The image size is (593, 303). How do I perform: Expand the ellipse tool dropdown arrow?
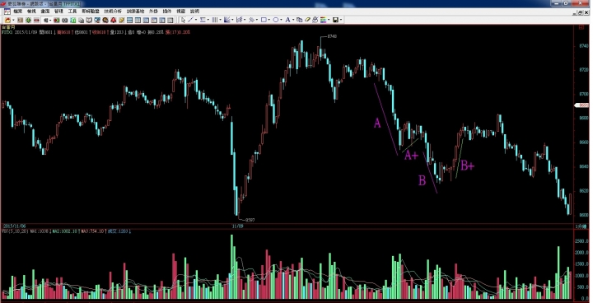point(282,20)
